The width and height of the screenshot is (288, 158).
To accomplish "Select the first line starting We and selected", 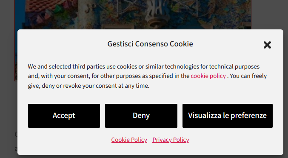I will tap(144, 66).
